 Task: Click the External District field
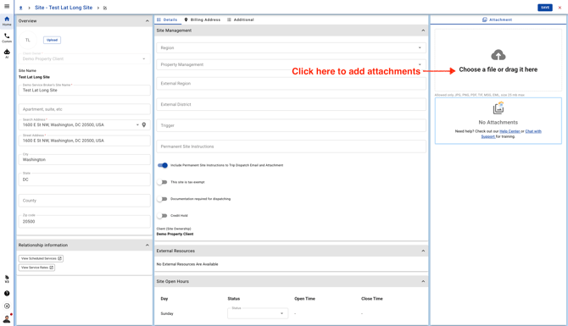(x=292, y=104)
